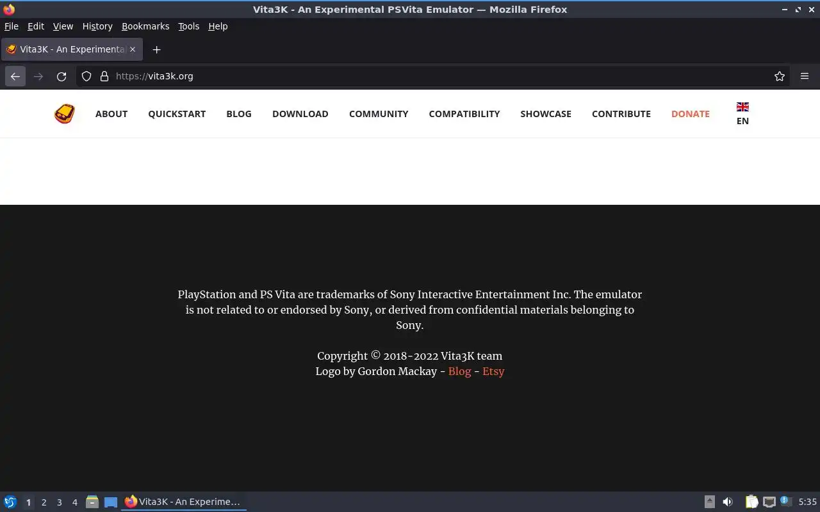The height and width of the screenshot is (512, 820).
Task: Switch to workspace 4
Action: click(x=74, y=502)
